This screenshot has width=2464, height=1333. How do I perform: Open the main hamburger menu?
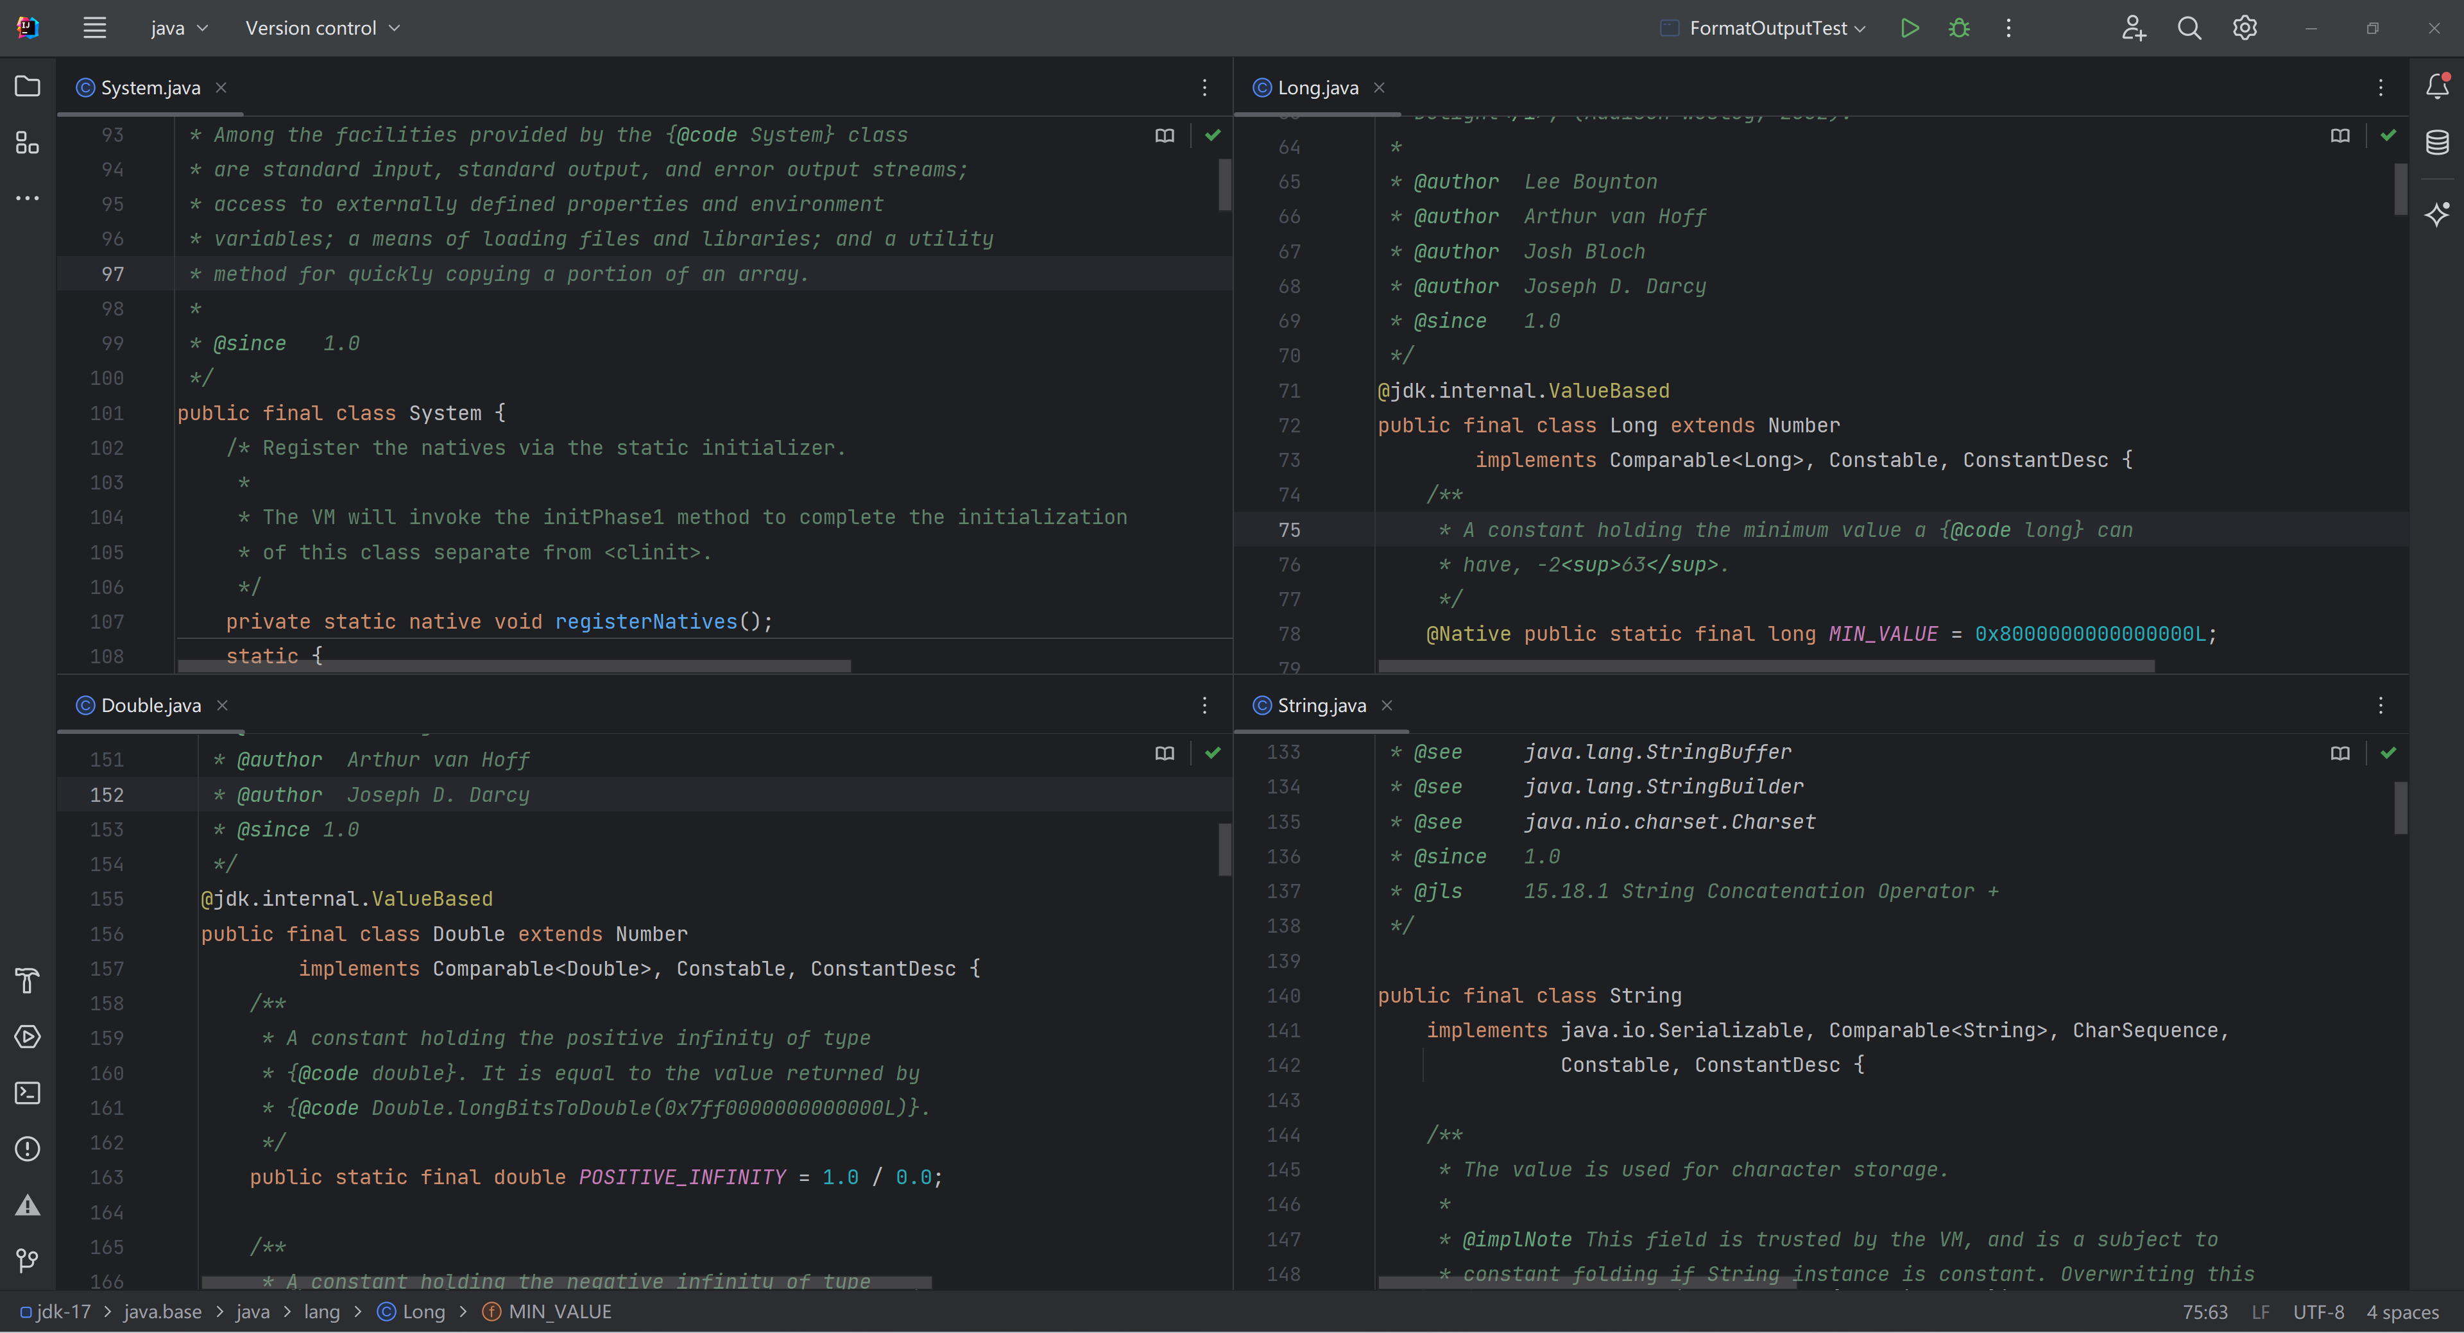coord(94,28)
